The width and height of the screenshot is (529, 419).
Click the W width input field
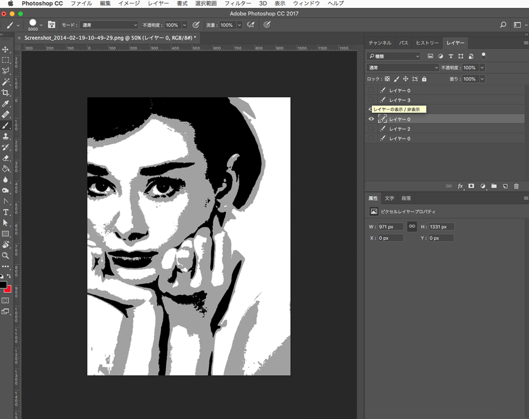tap(390, 227)
